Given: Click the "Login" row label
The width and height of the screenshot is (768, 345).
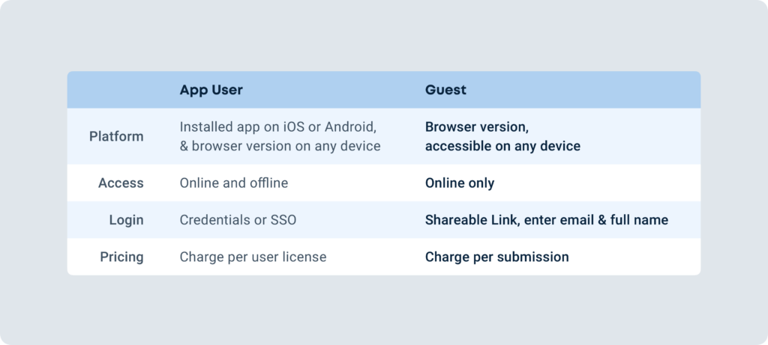Looking at the screenshot, I should [126, 220].
